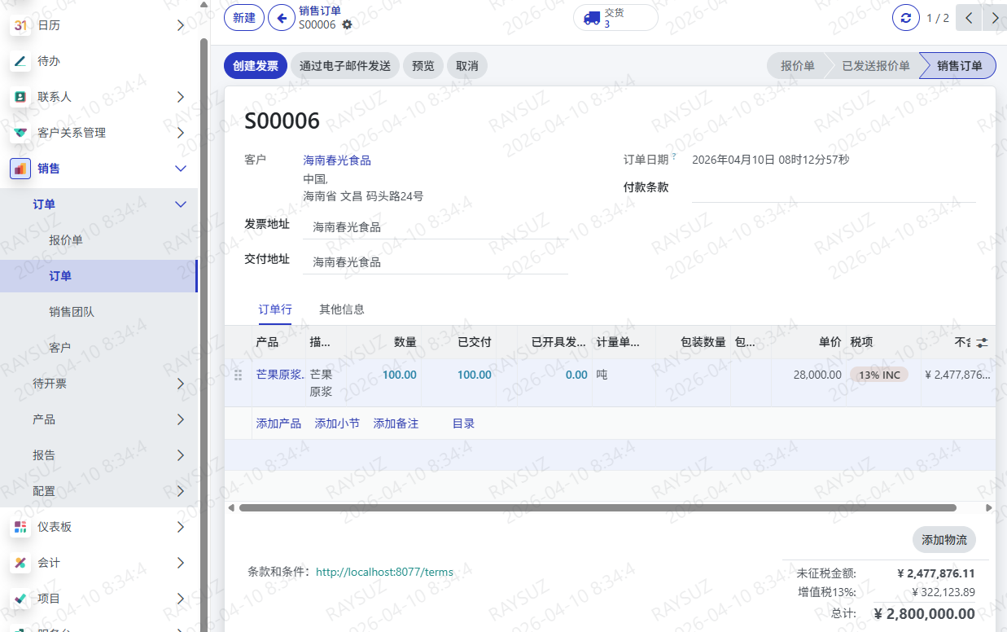Click the help mark next to 订单日期

click(674, 156)
